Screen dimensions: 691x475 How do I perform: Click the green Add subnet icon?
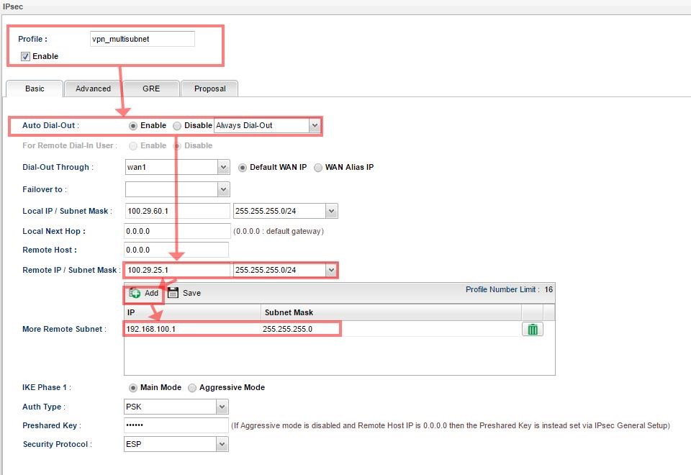(x=135, y=293)
